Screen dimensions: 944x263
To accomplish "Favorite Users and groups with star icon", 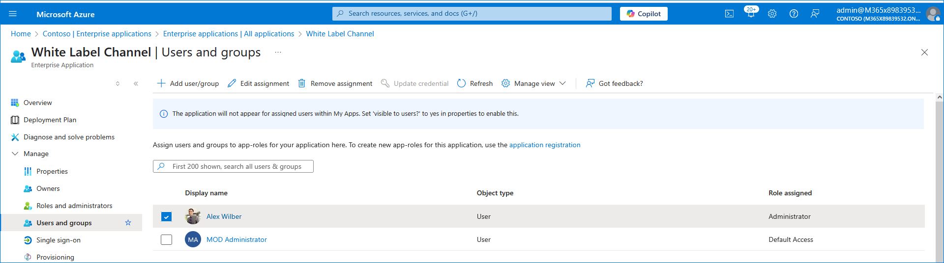I will 128,223.
